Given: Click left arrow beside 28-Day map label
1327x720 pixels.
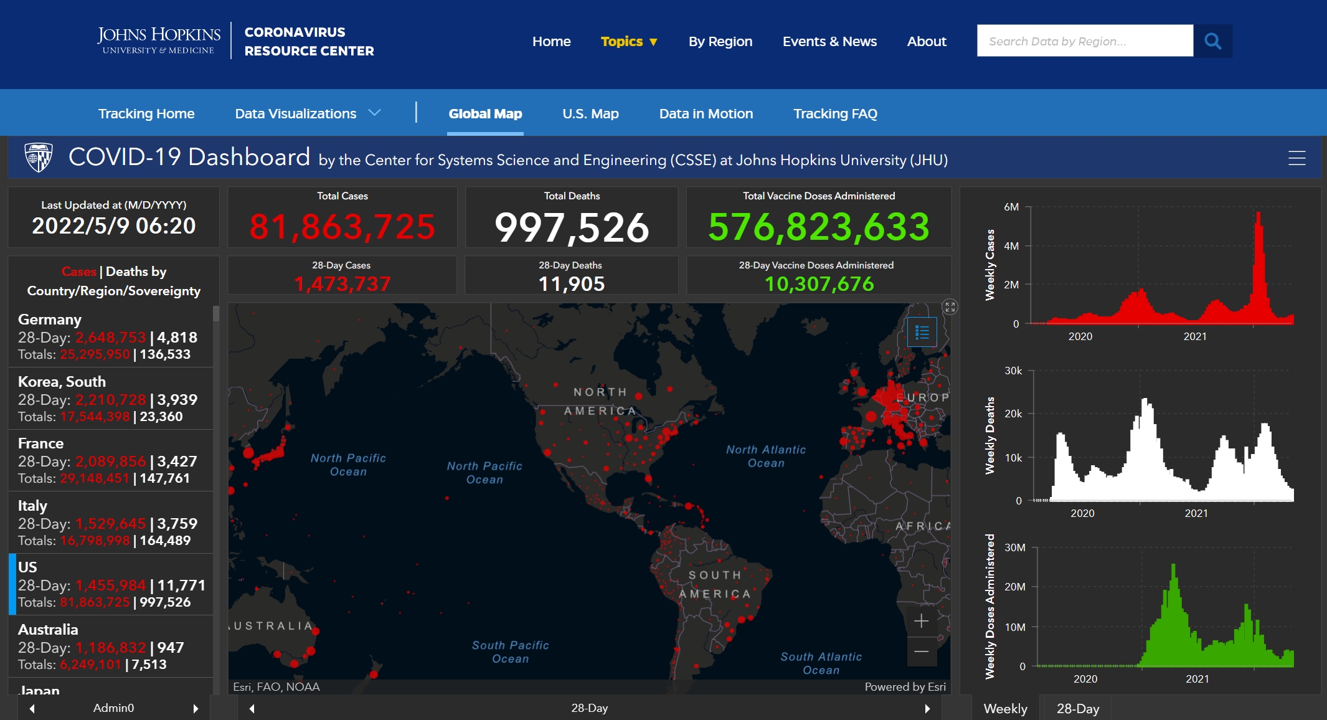Looking at the screenshot, I should pos(252,708).
